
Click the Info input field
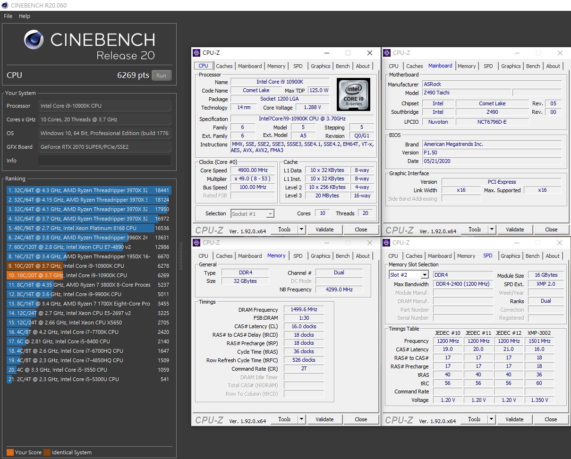click(x=105, y=161)
